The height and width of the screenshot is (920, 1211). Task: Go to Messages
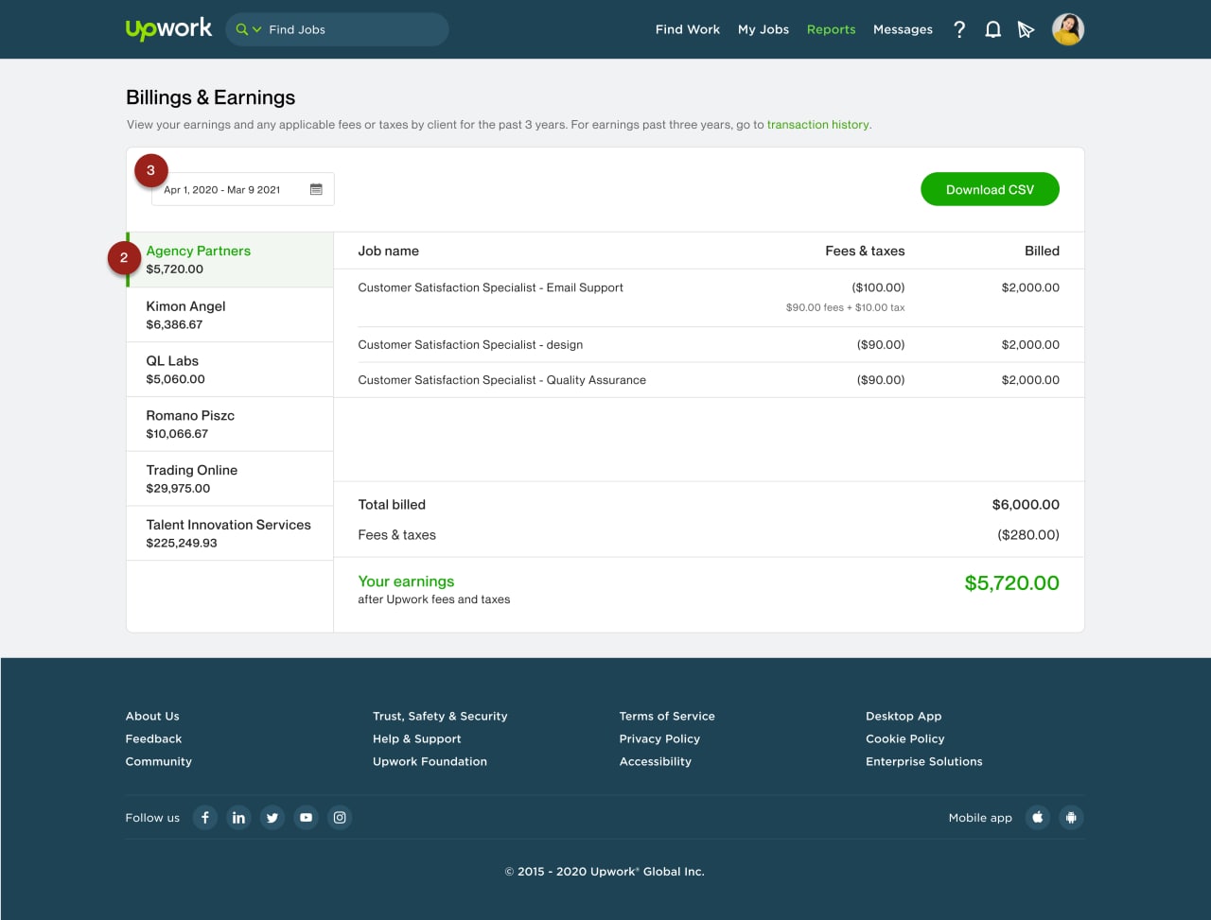tap(903, 29)
